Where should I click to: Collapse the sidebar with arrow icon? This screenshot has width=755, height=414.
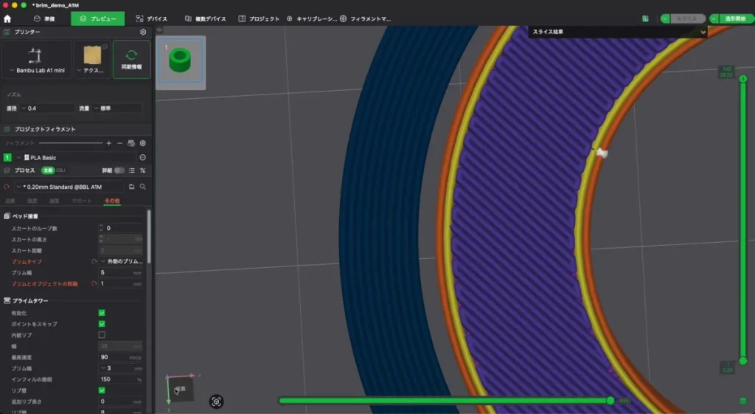[159, 30]
